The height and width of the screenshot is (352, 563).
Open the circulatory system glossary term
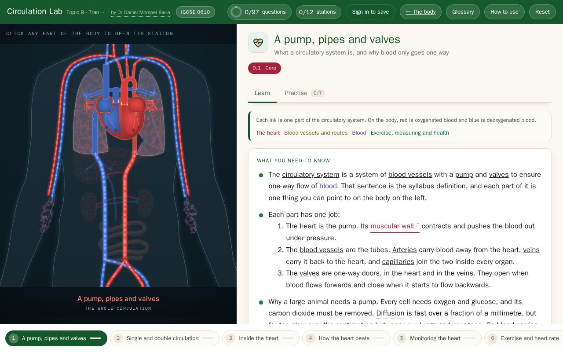311,175
